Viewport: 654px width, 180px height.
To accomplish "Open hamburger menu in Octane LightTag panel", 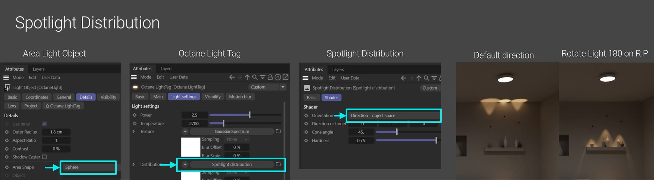I will 134,77.
